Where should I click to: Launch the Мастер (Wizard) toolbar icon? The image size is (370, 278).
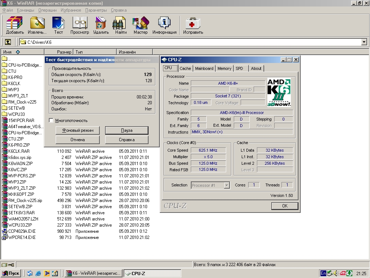(x=141, y=23)
